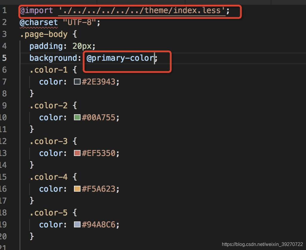Viewport: 306px width, 250px height.
Task: Click the #94A8C6 hex value text
Action: [x=98, y=224]
